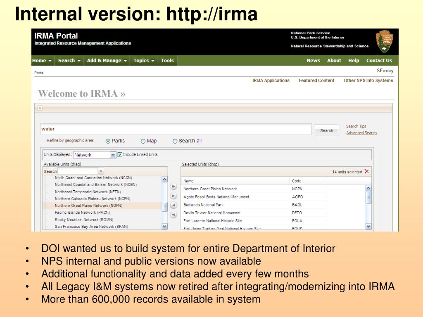Switch to Featured Content tab
This screenshot has width=423, height=317.
[316, 80]
